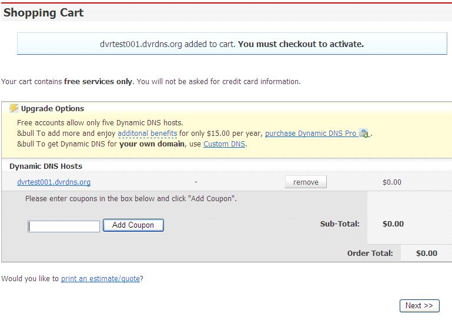Open the additonal benefits link

pos(148,134)
